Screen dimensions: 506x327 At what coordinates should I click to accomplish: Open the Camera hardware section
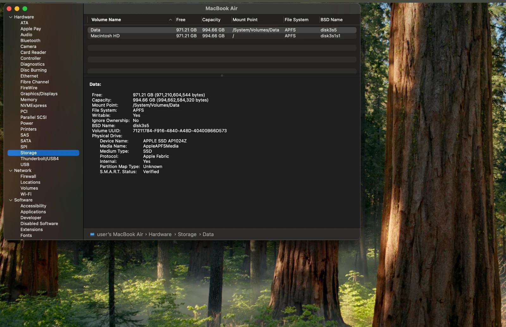(x=28, y=46)
